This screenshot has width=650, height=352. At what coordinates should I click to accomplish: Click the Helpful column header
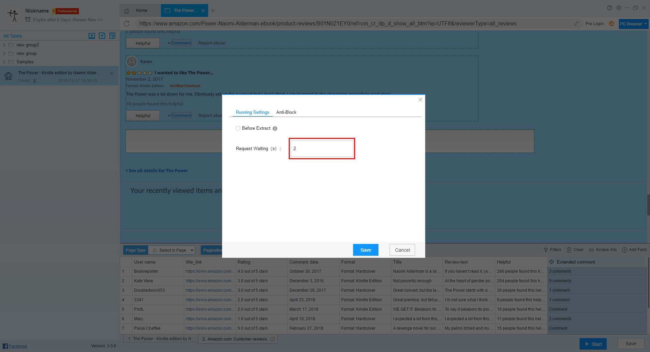click(521, 262)
